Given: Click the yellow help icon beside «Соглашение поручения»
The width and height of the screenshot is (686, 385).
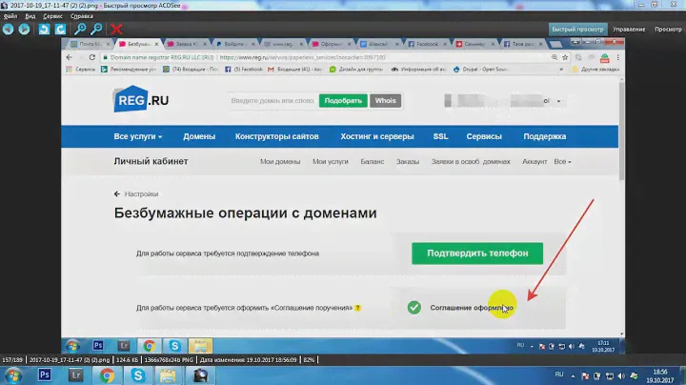Looking at the screenshot, I should [x=358, y=308].
